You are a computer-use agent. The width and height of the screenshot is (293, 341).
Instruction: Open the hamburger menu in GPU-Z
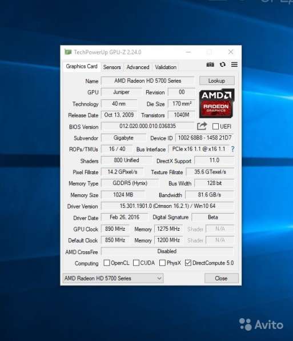click(234, 65)
